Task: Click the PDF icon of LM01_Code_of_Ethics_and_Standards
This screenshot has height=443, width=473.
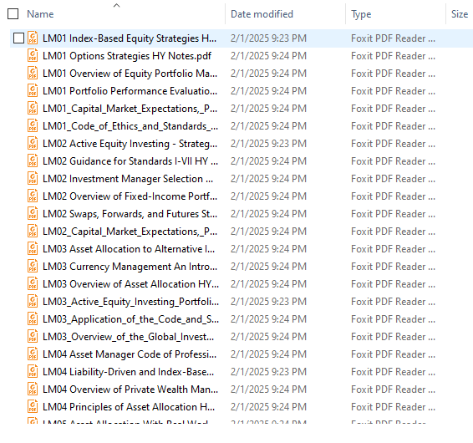Action: (x=33, y=126)
